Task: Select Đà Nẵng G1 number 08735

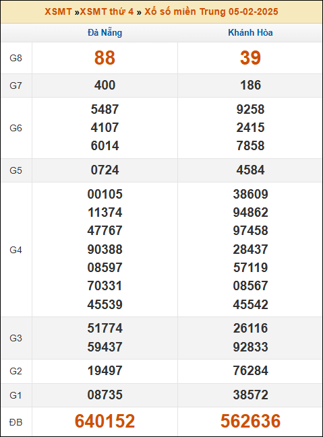Action: (105, 395)
